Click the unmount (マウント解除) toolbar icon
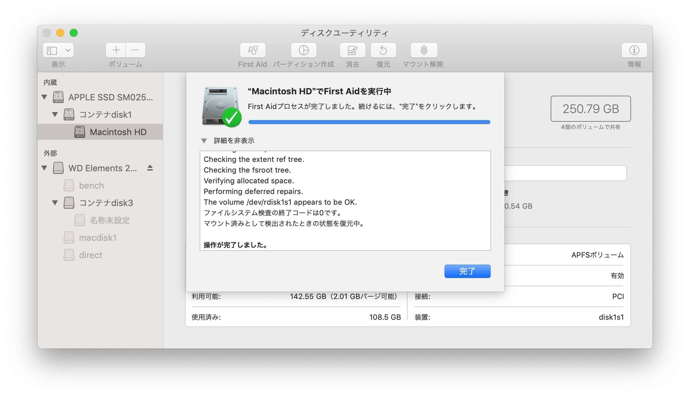Image resolution: width=690 pixels, height=398 pixels. coord(424,50)
